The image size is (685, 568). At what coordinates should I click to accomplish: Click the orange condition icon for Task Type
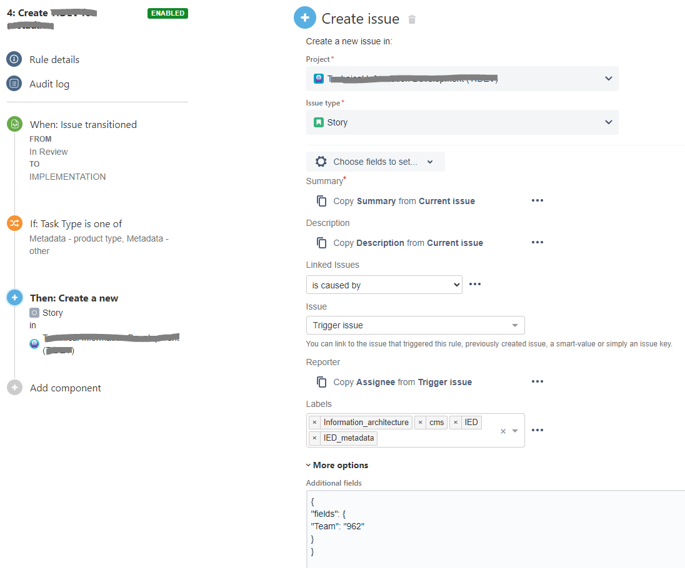14,223
